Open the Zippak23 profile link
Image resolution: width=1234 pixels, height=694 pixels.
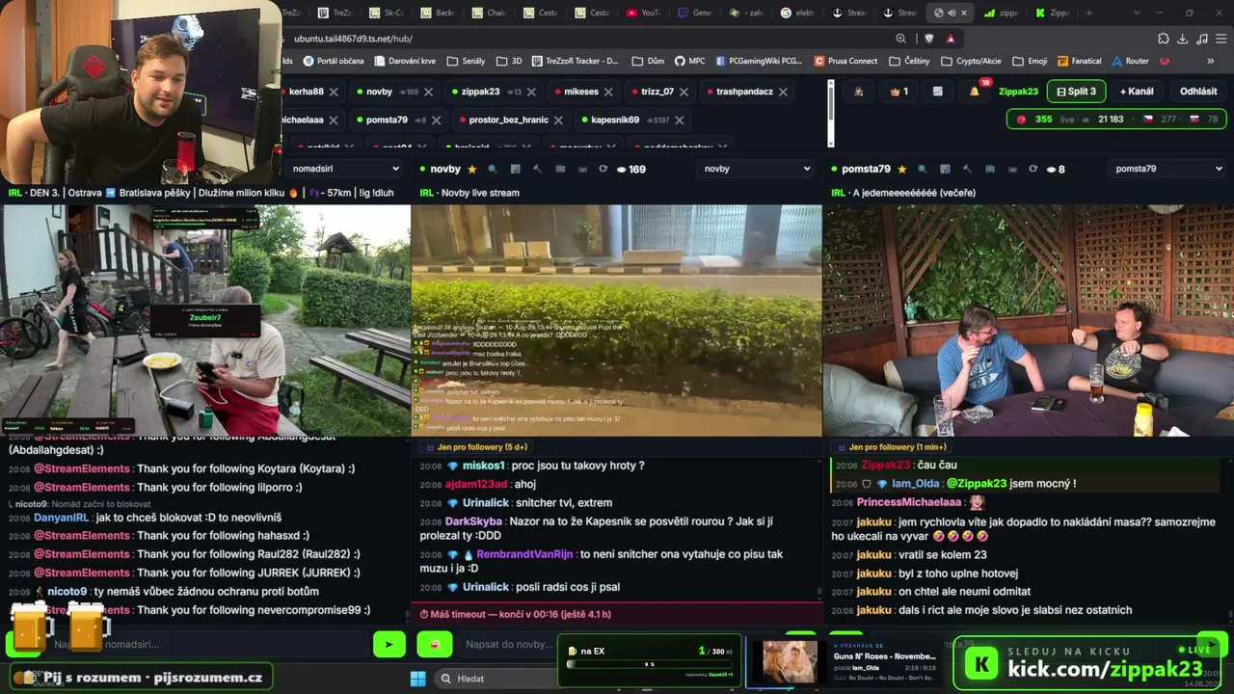pos(1018,92)
